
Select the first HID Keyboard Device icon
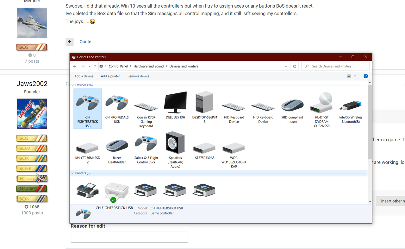pos(234,106)
